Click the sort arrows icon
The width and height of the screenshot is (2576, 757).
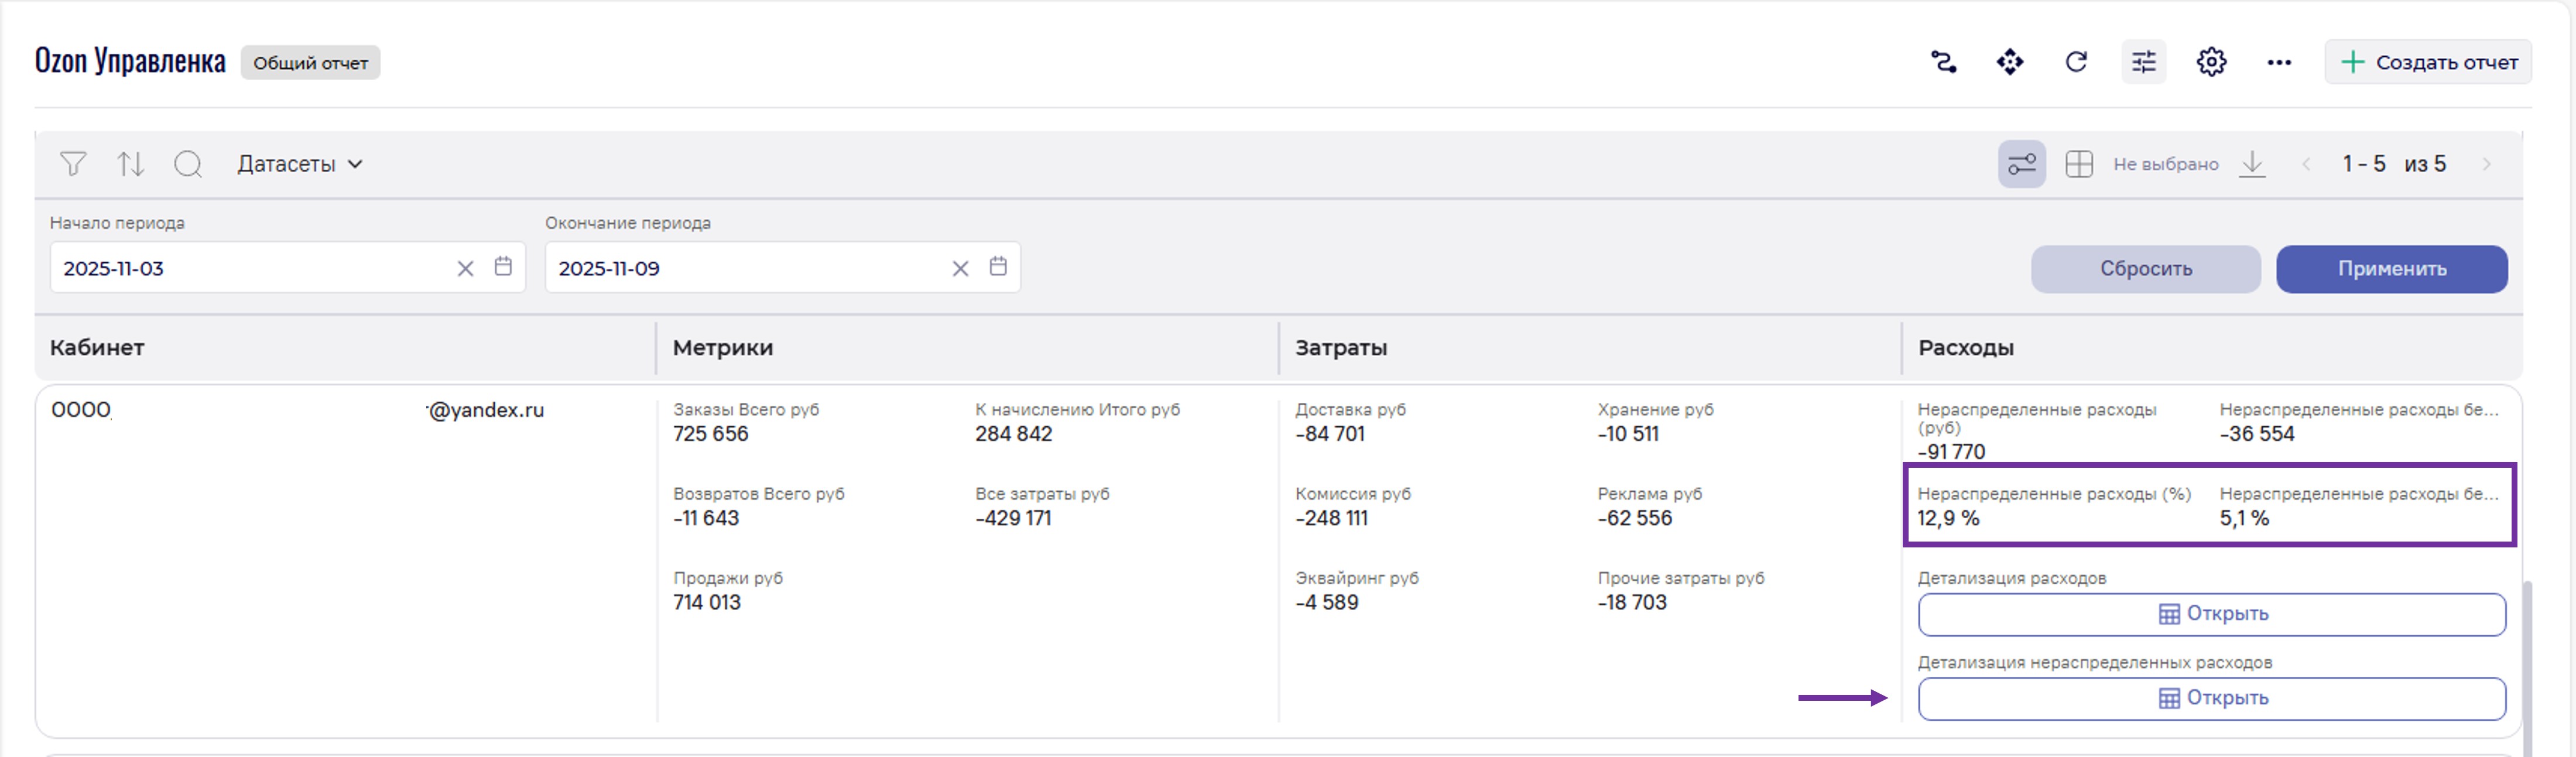[x=131, y=164]
